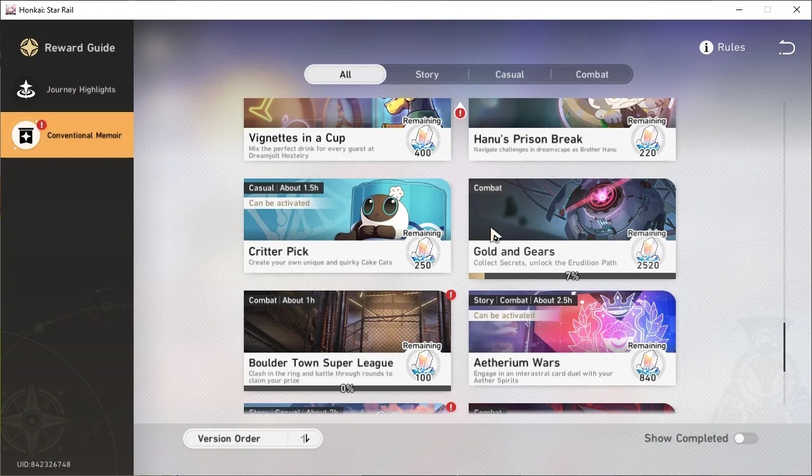Click the sort direction arrows icon
Viewport: 812px width, 476px height.
click(305, 439)
